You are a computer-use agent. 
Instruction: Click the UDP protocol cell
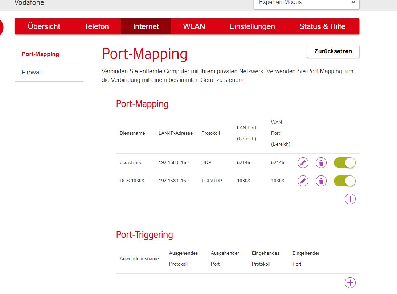tap(206, 163)
